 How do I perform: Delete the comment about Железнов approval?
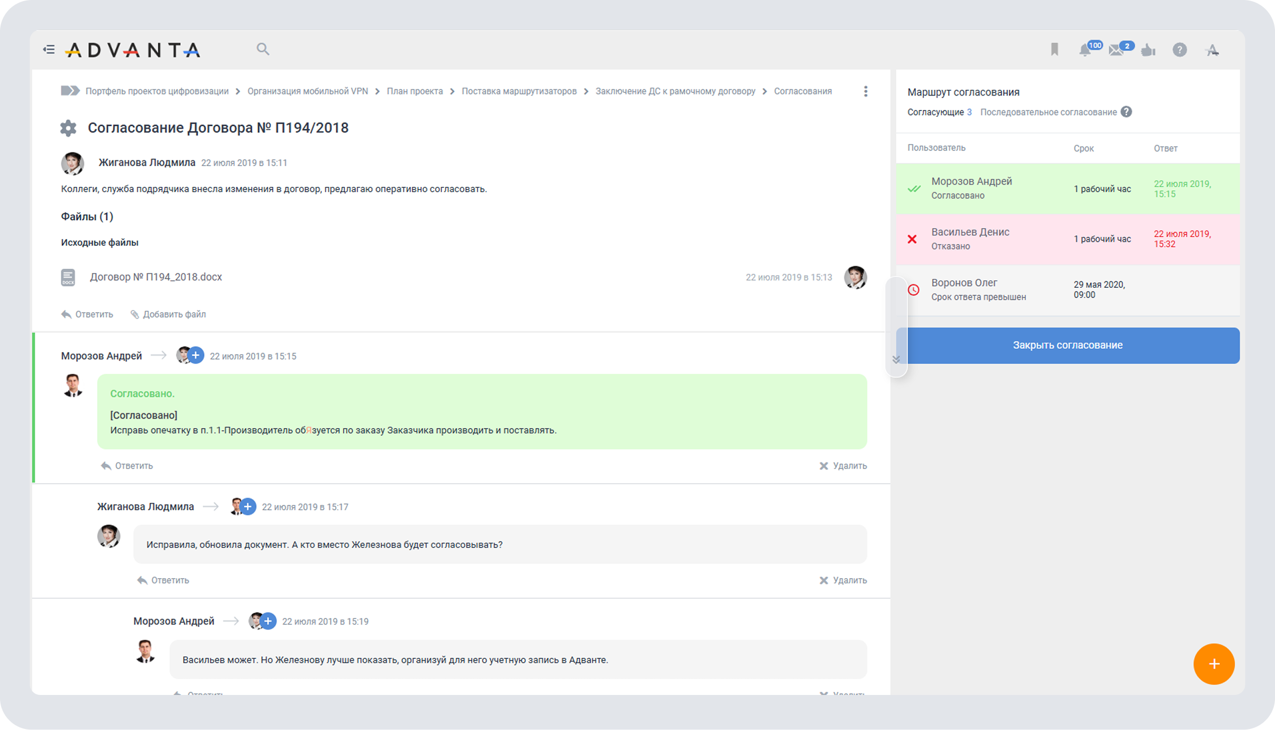[x=843, y=580]
